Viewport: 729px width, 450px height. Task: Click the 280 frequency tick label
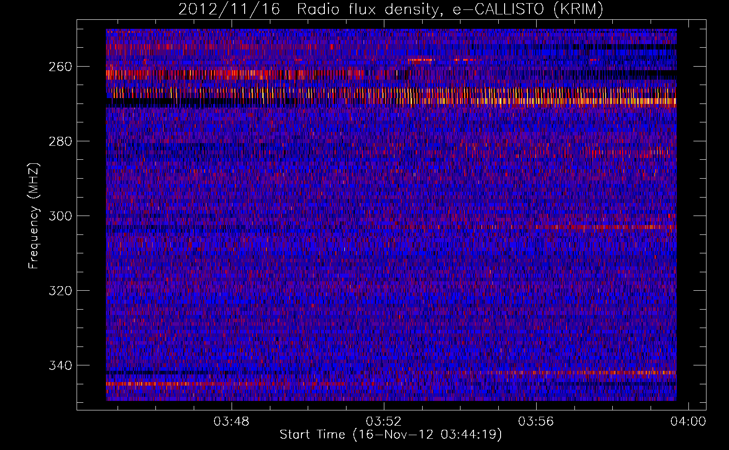coord(60,141)
